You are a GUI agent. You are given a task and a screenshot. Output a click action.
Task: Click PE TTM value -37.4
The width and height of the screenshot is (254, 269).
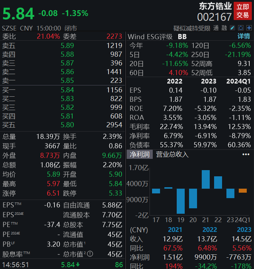pyautogui.click(x=52, y=225)
